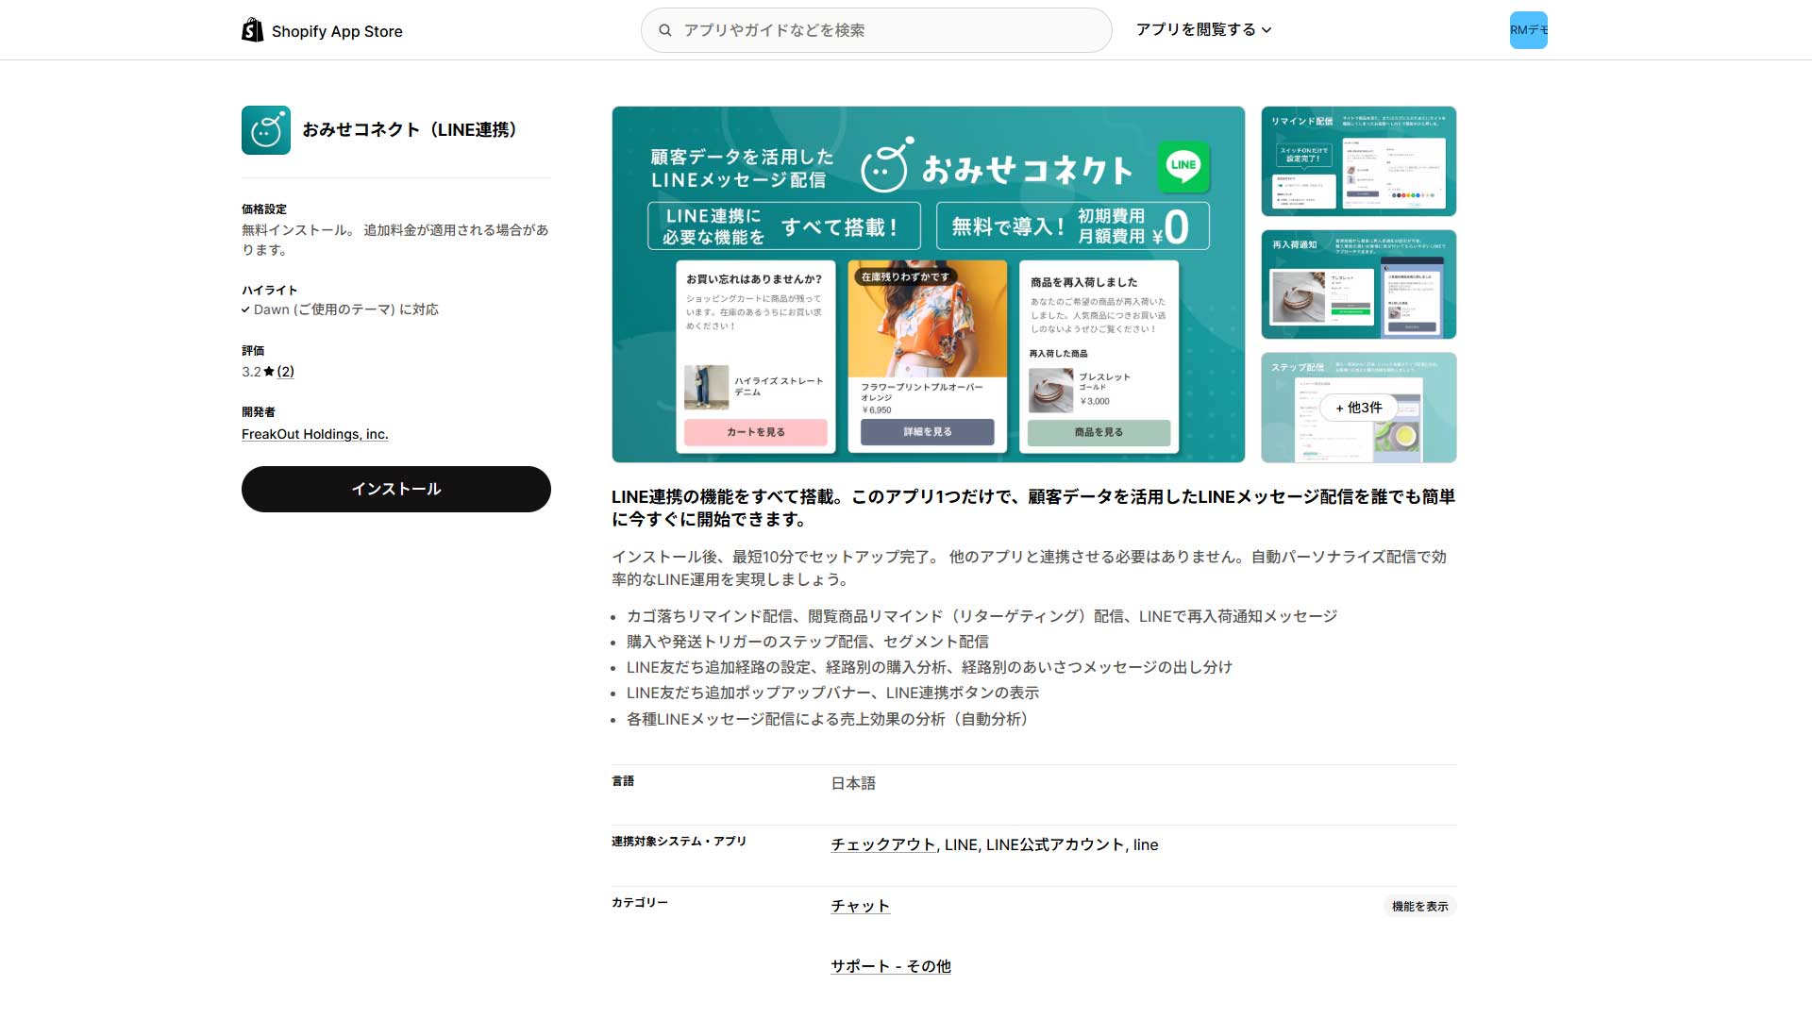
Task: Open the リマインド配信 screenshot thumbnail
Action: [x=1358, y=161]
